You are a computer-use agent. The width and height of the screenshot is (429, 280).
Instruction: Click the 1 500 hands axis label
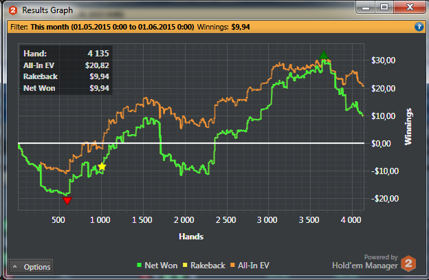142,219
